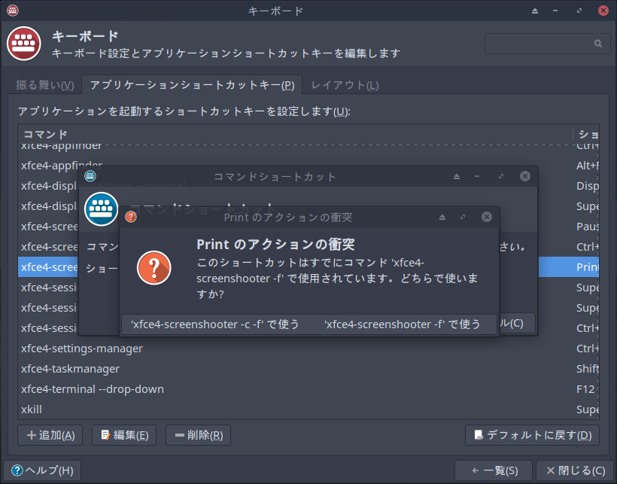Viewport: 617px width, 484px height.
Task: Click the help icon on ヘルプ(H) button
Action: pos(17,470)
